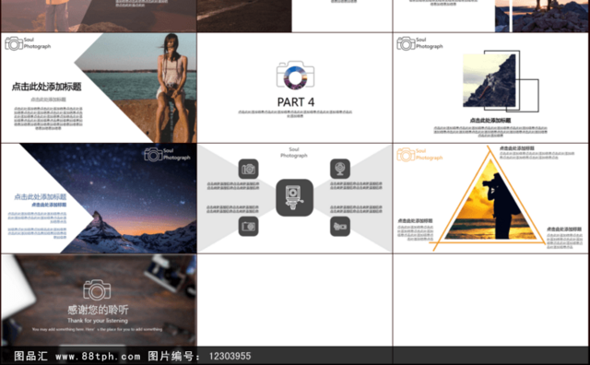Select the starry mountain night slide
This screenshot has width=590, height=365.
click(x=99, y=198)
